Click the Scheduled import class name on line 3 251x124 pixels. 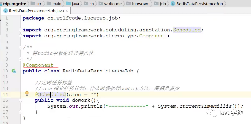[x=187, y=30]
